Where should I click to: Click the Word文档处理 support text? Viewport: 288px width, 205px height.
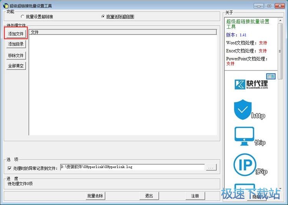[247, 43]
